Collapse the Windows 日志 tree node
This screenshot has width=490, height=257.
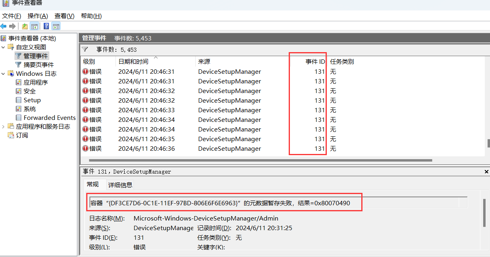click(3, 73)
